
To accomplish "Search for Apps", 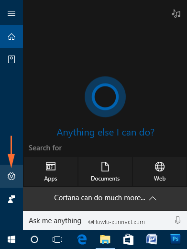I will [51, 171].
